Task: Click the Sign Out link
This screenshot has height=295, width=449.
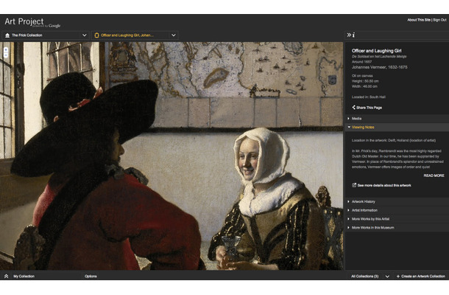Action: coord(439,20)
